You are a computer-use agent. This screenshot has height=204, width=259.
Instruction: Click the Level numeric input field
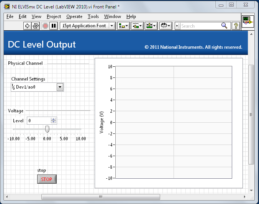[x=38, y=120]
